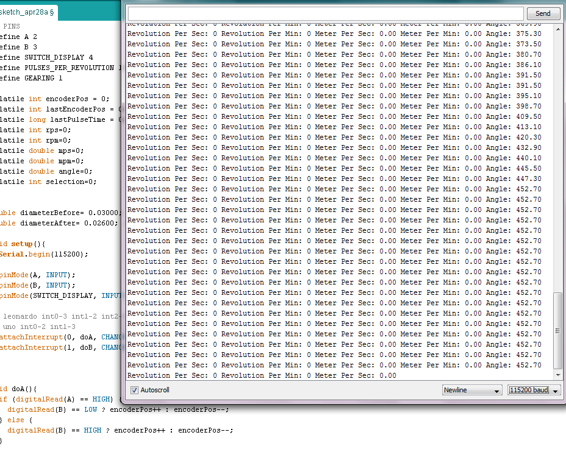Click the serial message input field
The width and height of the screenshot is (566, 463).
tap(326, 13)
